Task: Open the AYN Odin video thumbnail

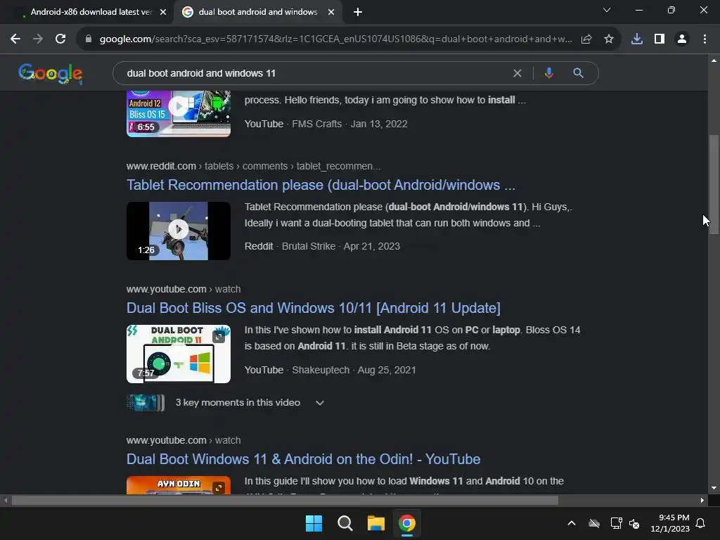Action: [178, 485]
